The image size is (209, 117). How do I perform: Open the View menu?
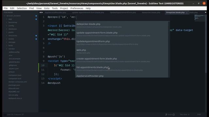coord(39,8)
